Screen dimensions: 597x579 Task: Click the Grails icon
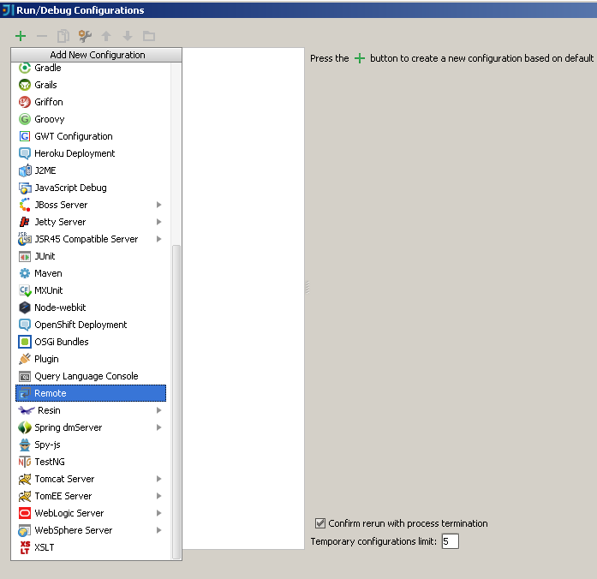(25, 85)
